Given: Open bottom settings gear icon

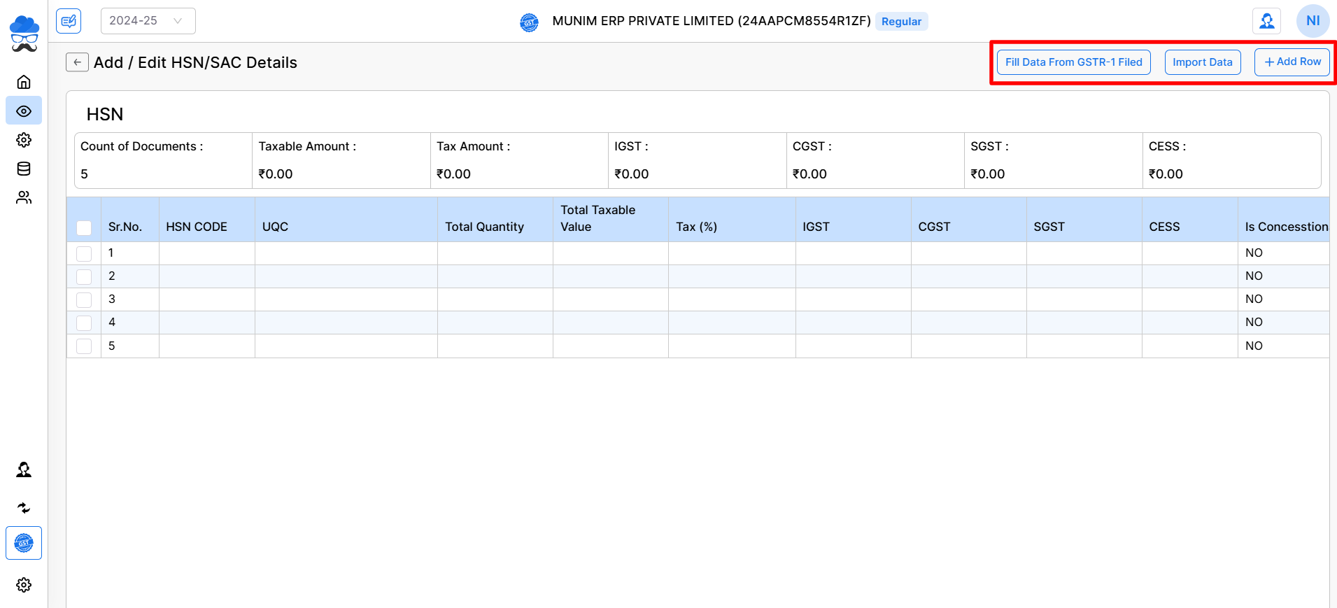Looking at the screenshot, I should [24, 585].
